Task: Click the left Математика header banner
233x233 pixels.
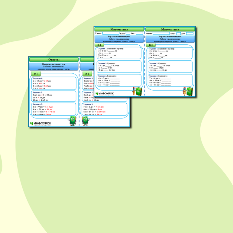Action: [119, 29]
